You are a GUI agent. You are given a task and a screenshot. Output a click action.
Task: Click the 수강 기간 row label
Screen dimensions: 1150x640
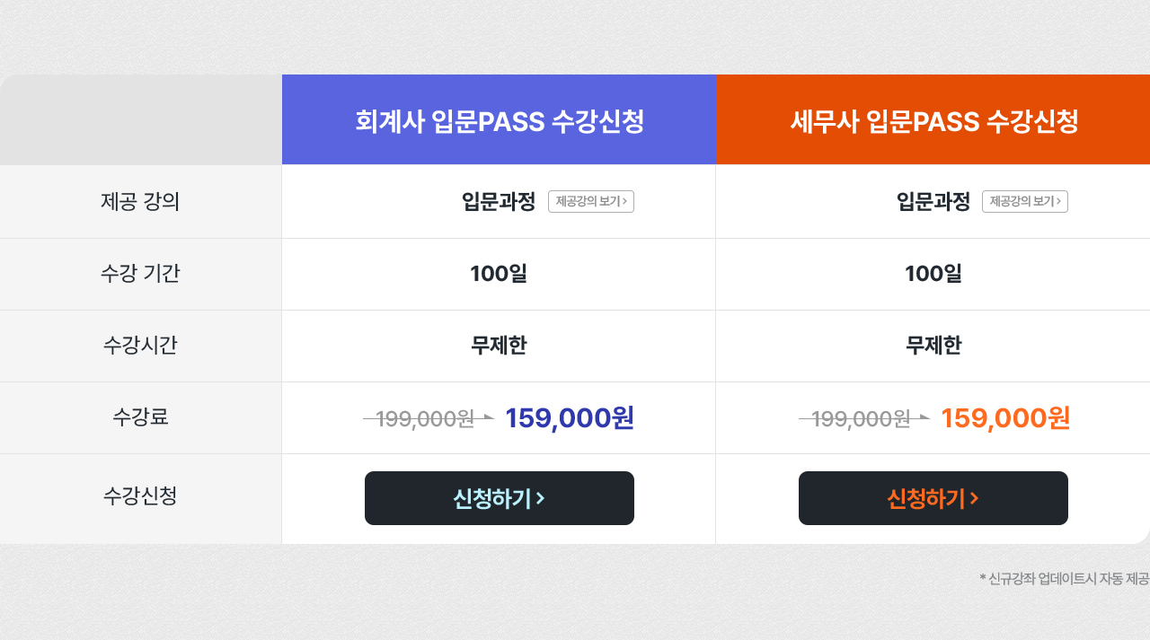pos(140,273)
